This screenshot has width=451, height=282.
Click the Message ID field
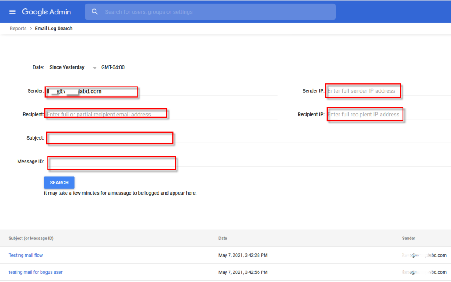pos(111,163)
